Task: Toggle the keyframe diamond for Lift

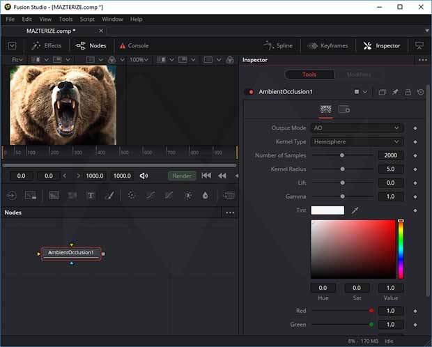Action: [415, 183]
